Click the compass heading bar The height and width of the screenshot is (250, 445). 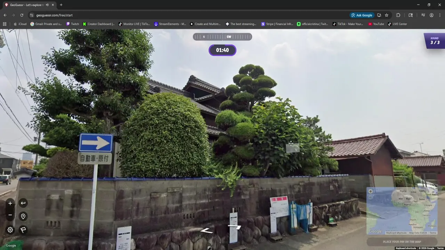tap(222, 37)
